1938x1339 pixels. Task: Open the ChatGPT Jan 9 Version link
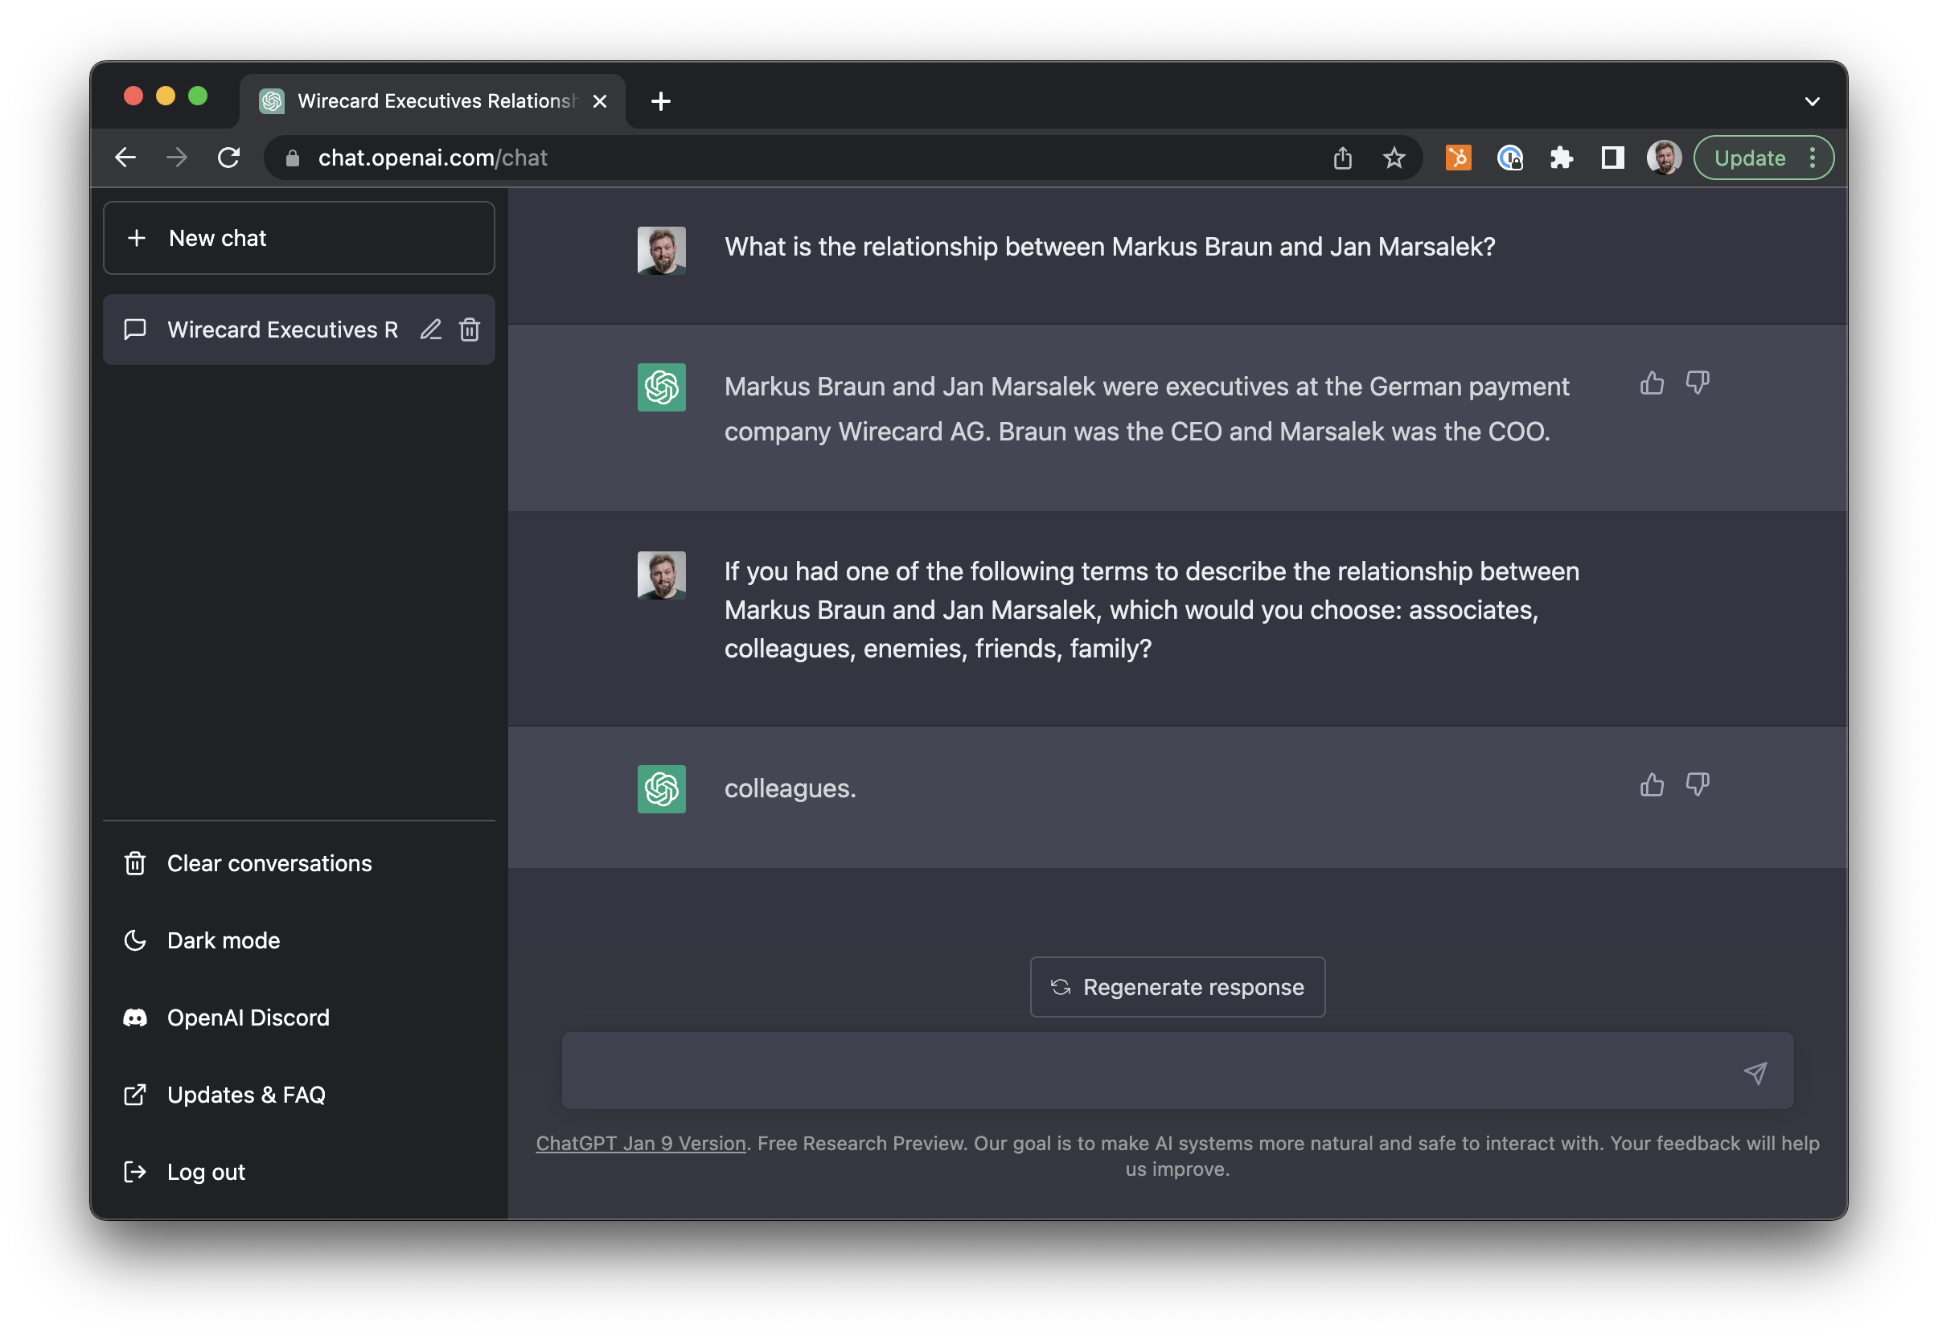[640, 1143]
